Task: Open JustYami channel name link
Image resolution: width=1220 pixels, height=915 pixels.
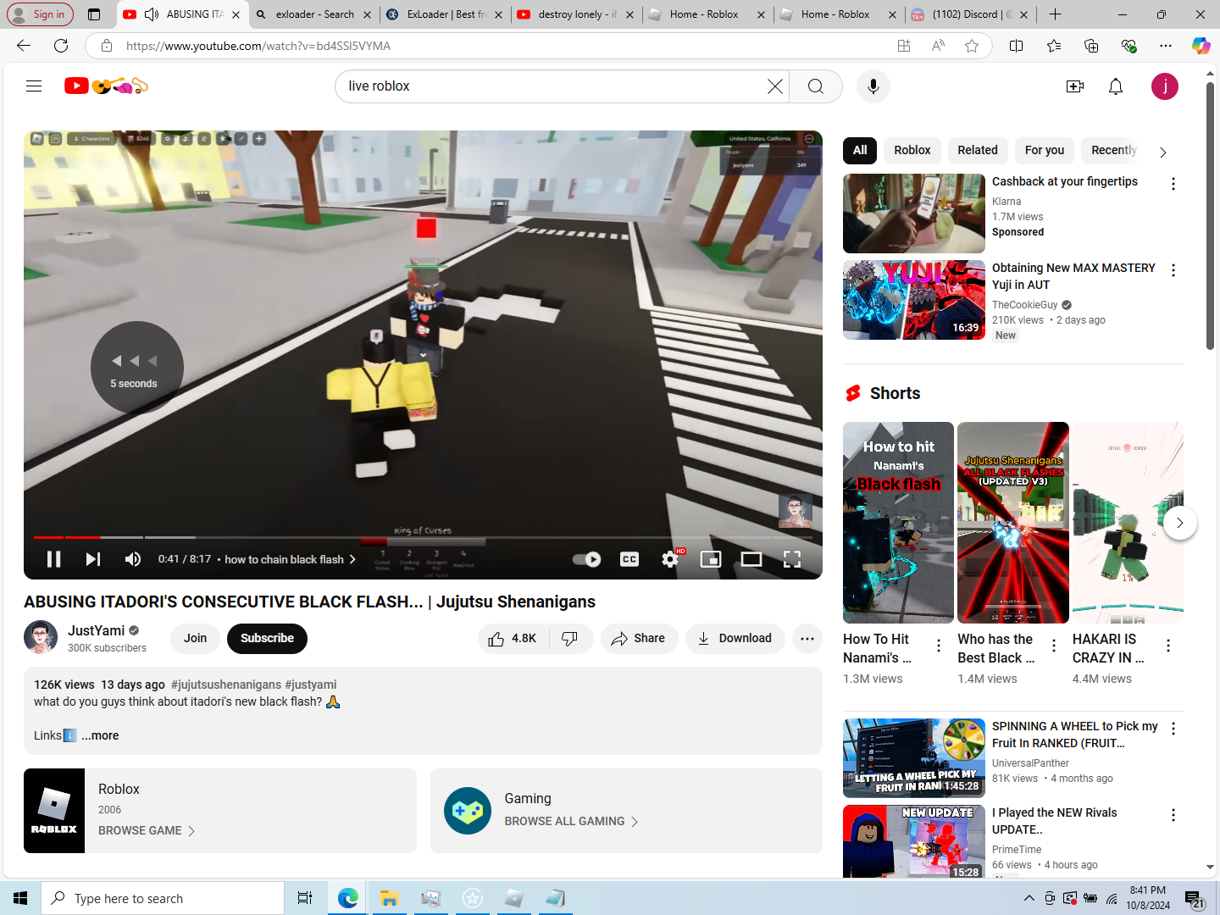Action: pyautogui.click(x=96, y=630)
